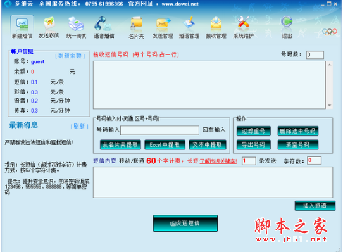
Task: Open the 短语管理 phrase icon
Action: 189,27
